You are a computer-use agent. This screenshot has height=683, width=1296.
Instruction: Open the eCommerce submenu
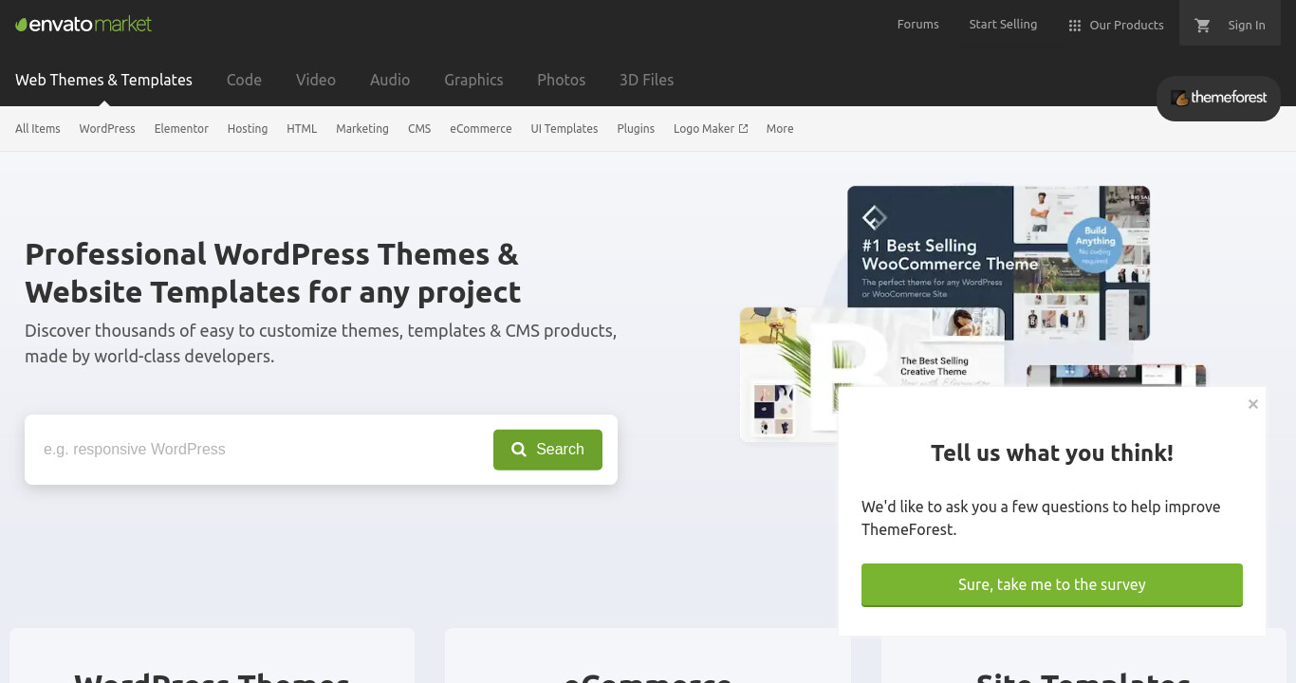[x=481, y=129]
